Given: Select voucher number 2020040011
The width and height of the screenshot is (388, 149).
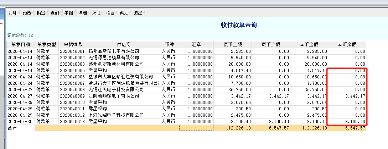Looking at the screenshot, I should (x=73, y=109).
